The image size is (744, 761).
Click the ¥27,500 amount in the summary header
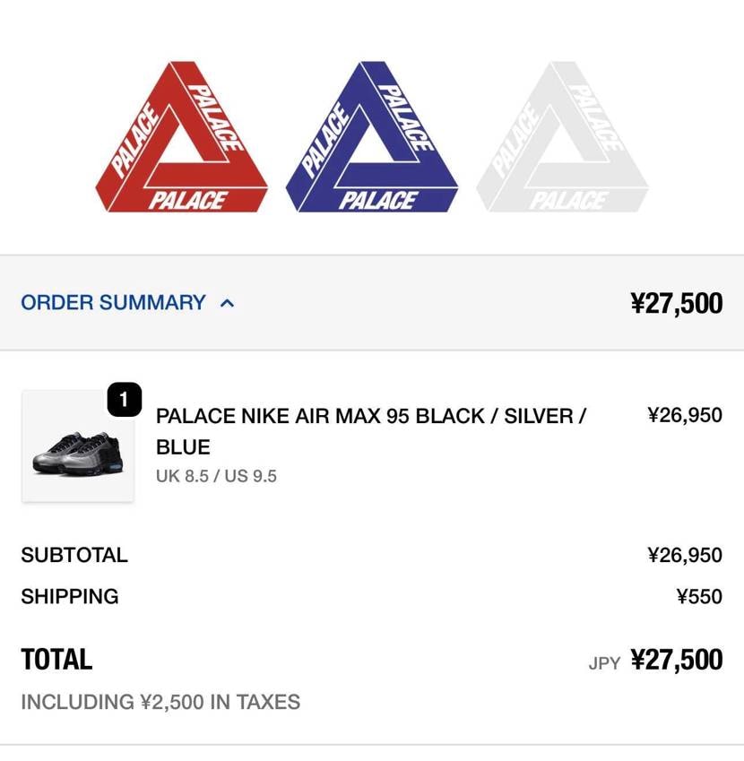coord(676,303)
